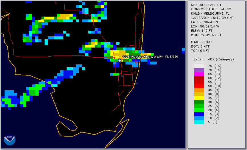
Task: Select the 60 dBZ dark red swatch
Action: [199, 78]
